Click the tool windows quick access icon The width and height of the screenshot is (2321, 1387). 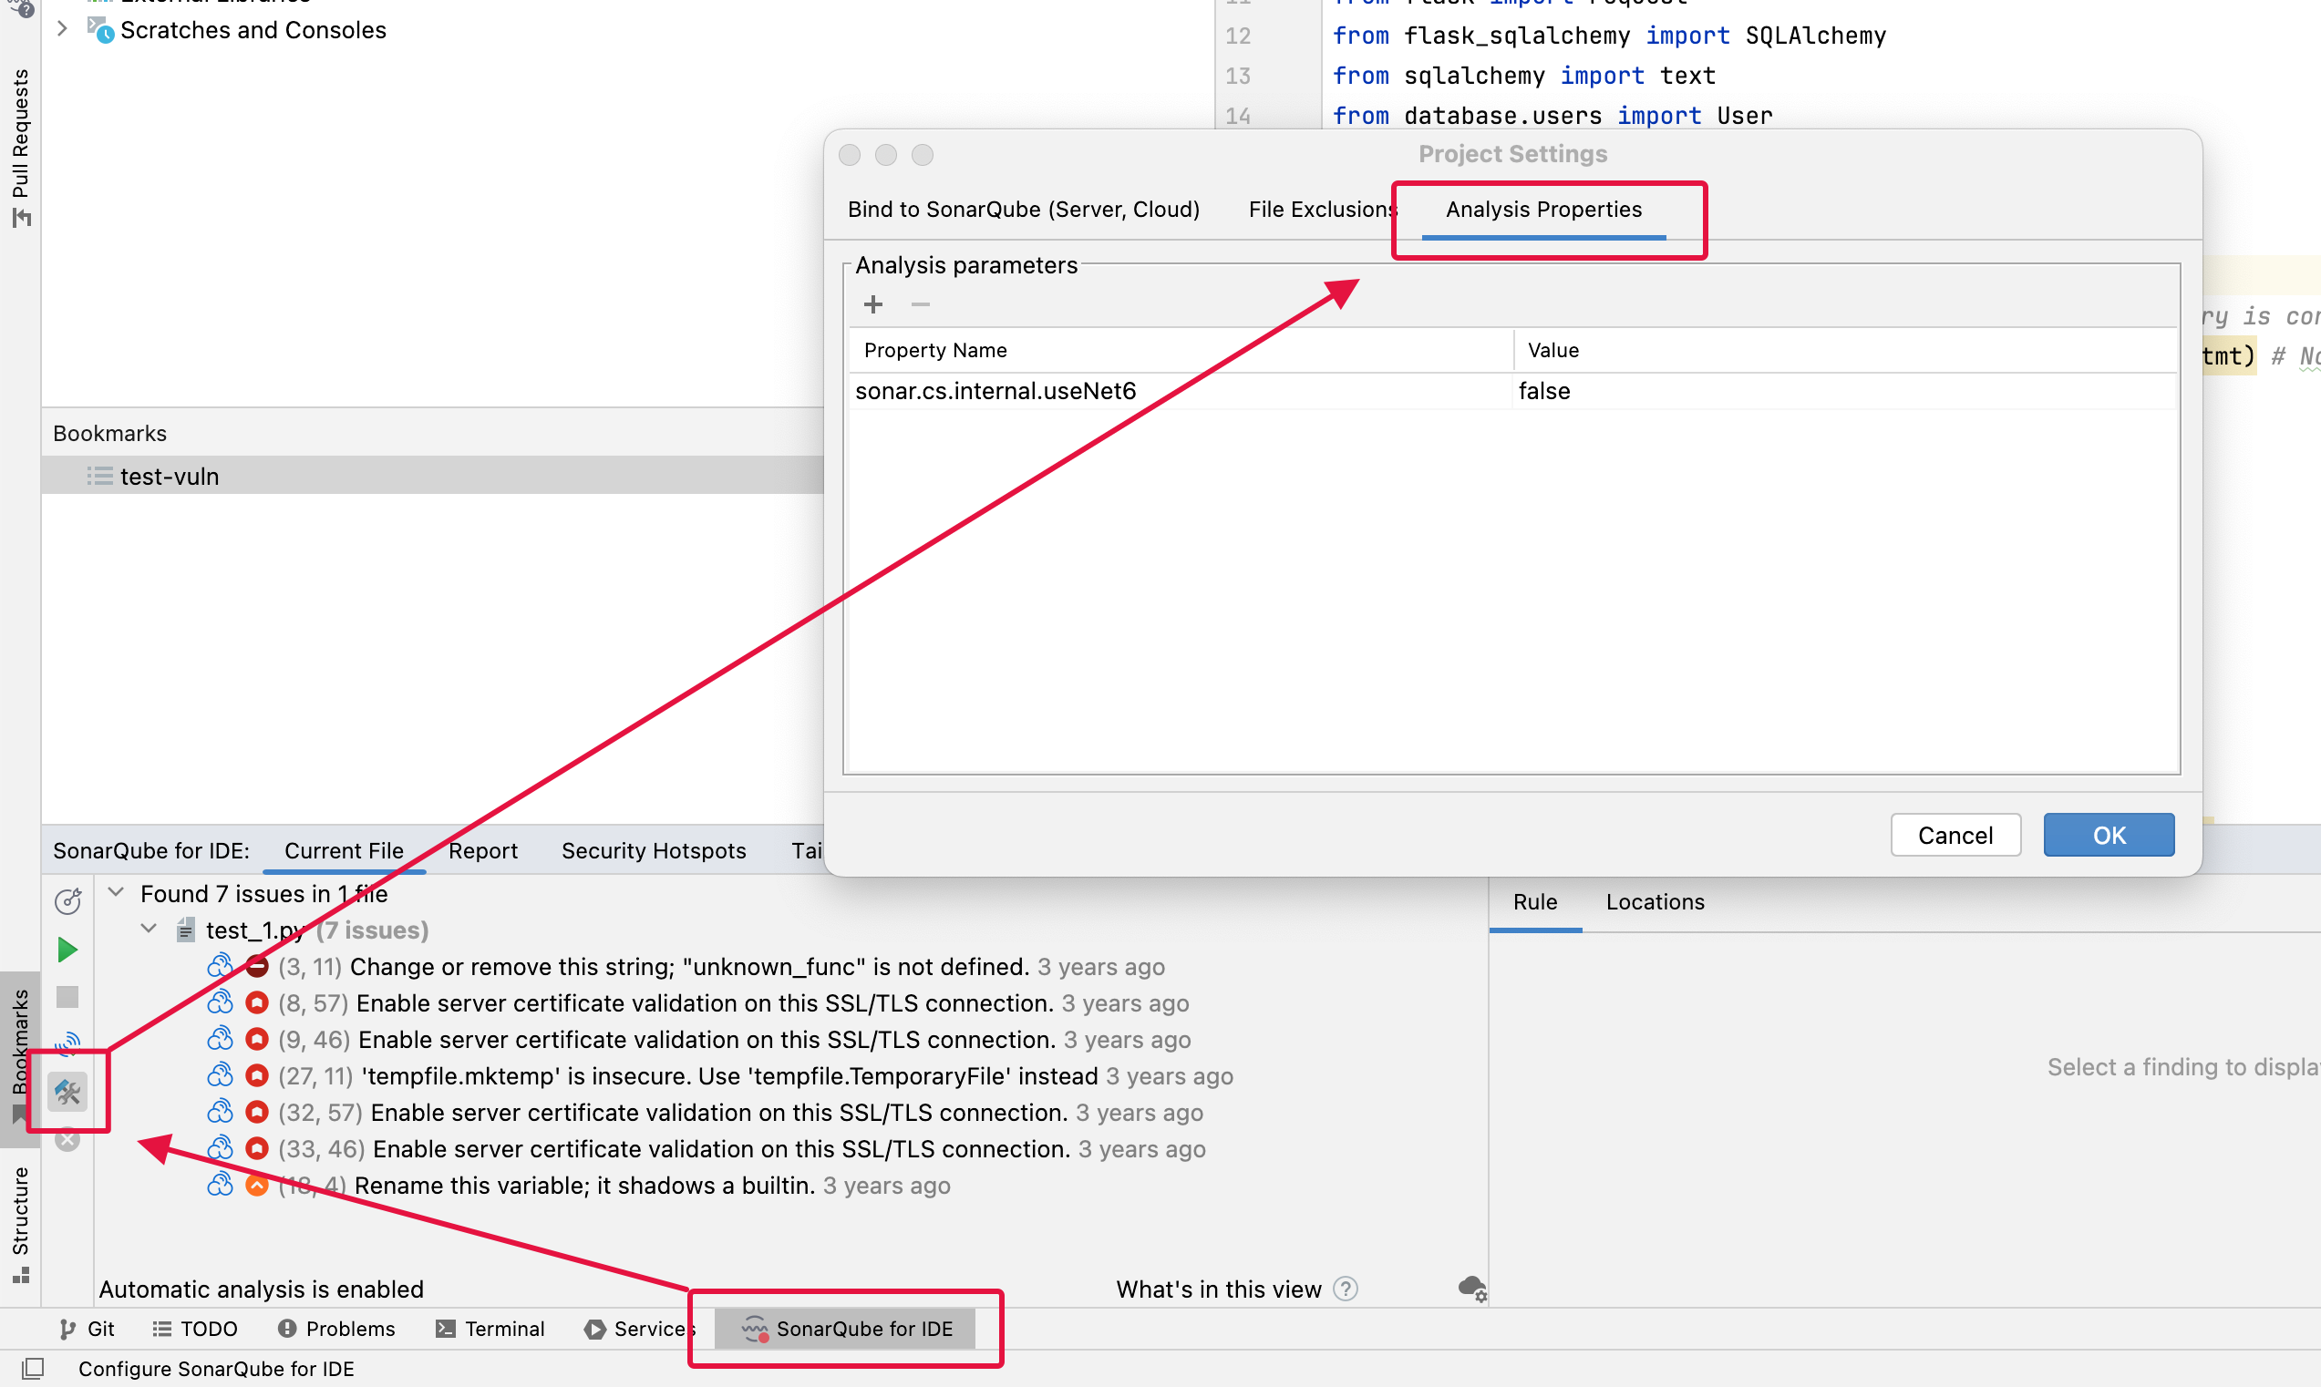(x=33, y=1368)
